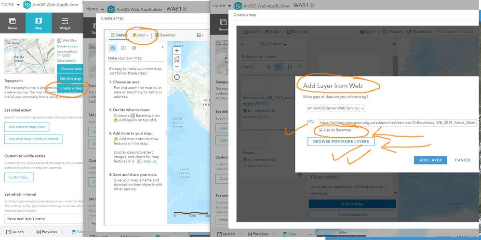Screen dimensions: 481x240
Task: Open the An ArcGIS Server Web Service dropdown
Action: pyautogui.click(x=335, y=108)
